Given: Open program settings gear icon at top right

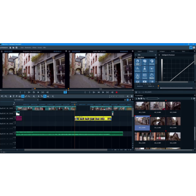Looking at the screenshot, I should 194,48.
